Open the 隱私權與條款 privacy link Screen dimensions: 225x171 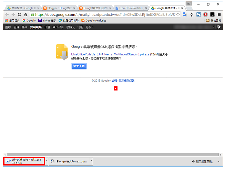(x=126, y=81)
